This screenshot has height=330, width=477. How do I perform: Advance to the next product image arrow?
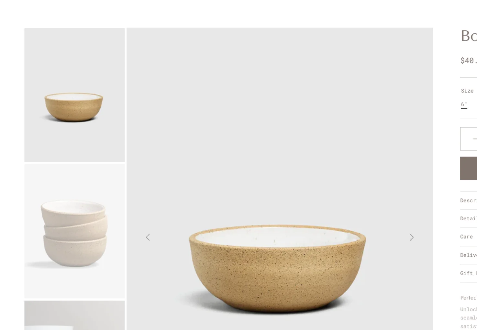pyautogui.click(x=412, y=237)
